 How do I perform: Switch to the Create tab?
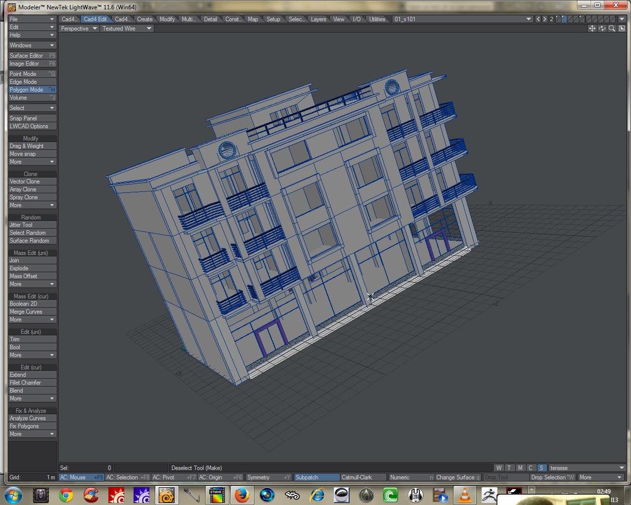(144, 19)
